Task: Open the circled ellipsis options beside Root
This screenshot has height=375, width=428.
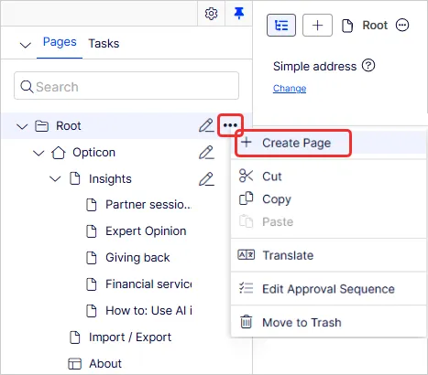Action: [402, 25]
